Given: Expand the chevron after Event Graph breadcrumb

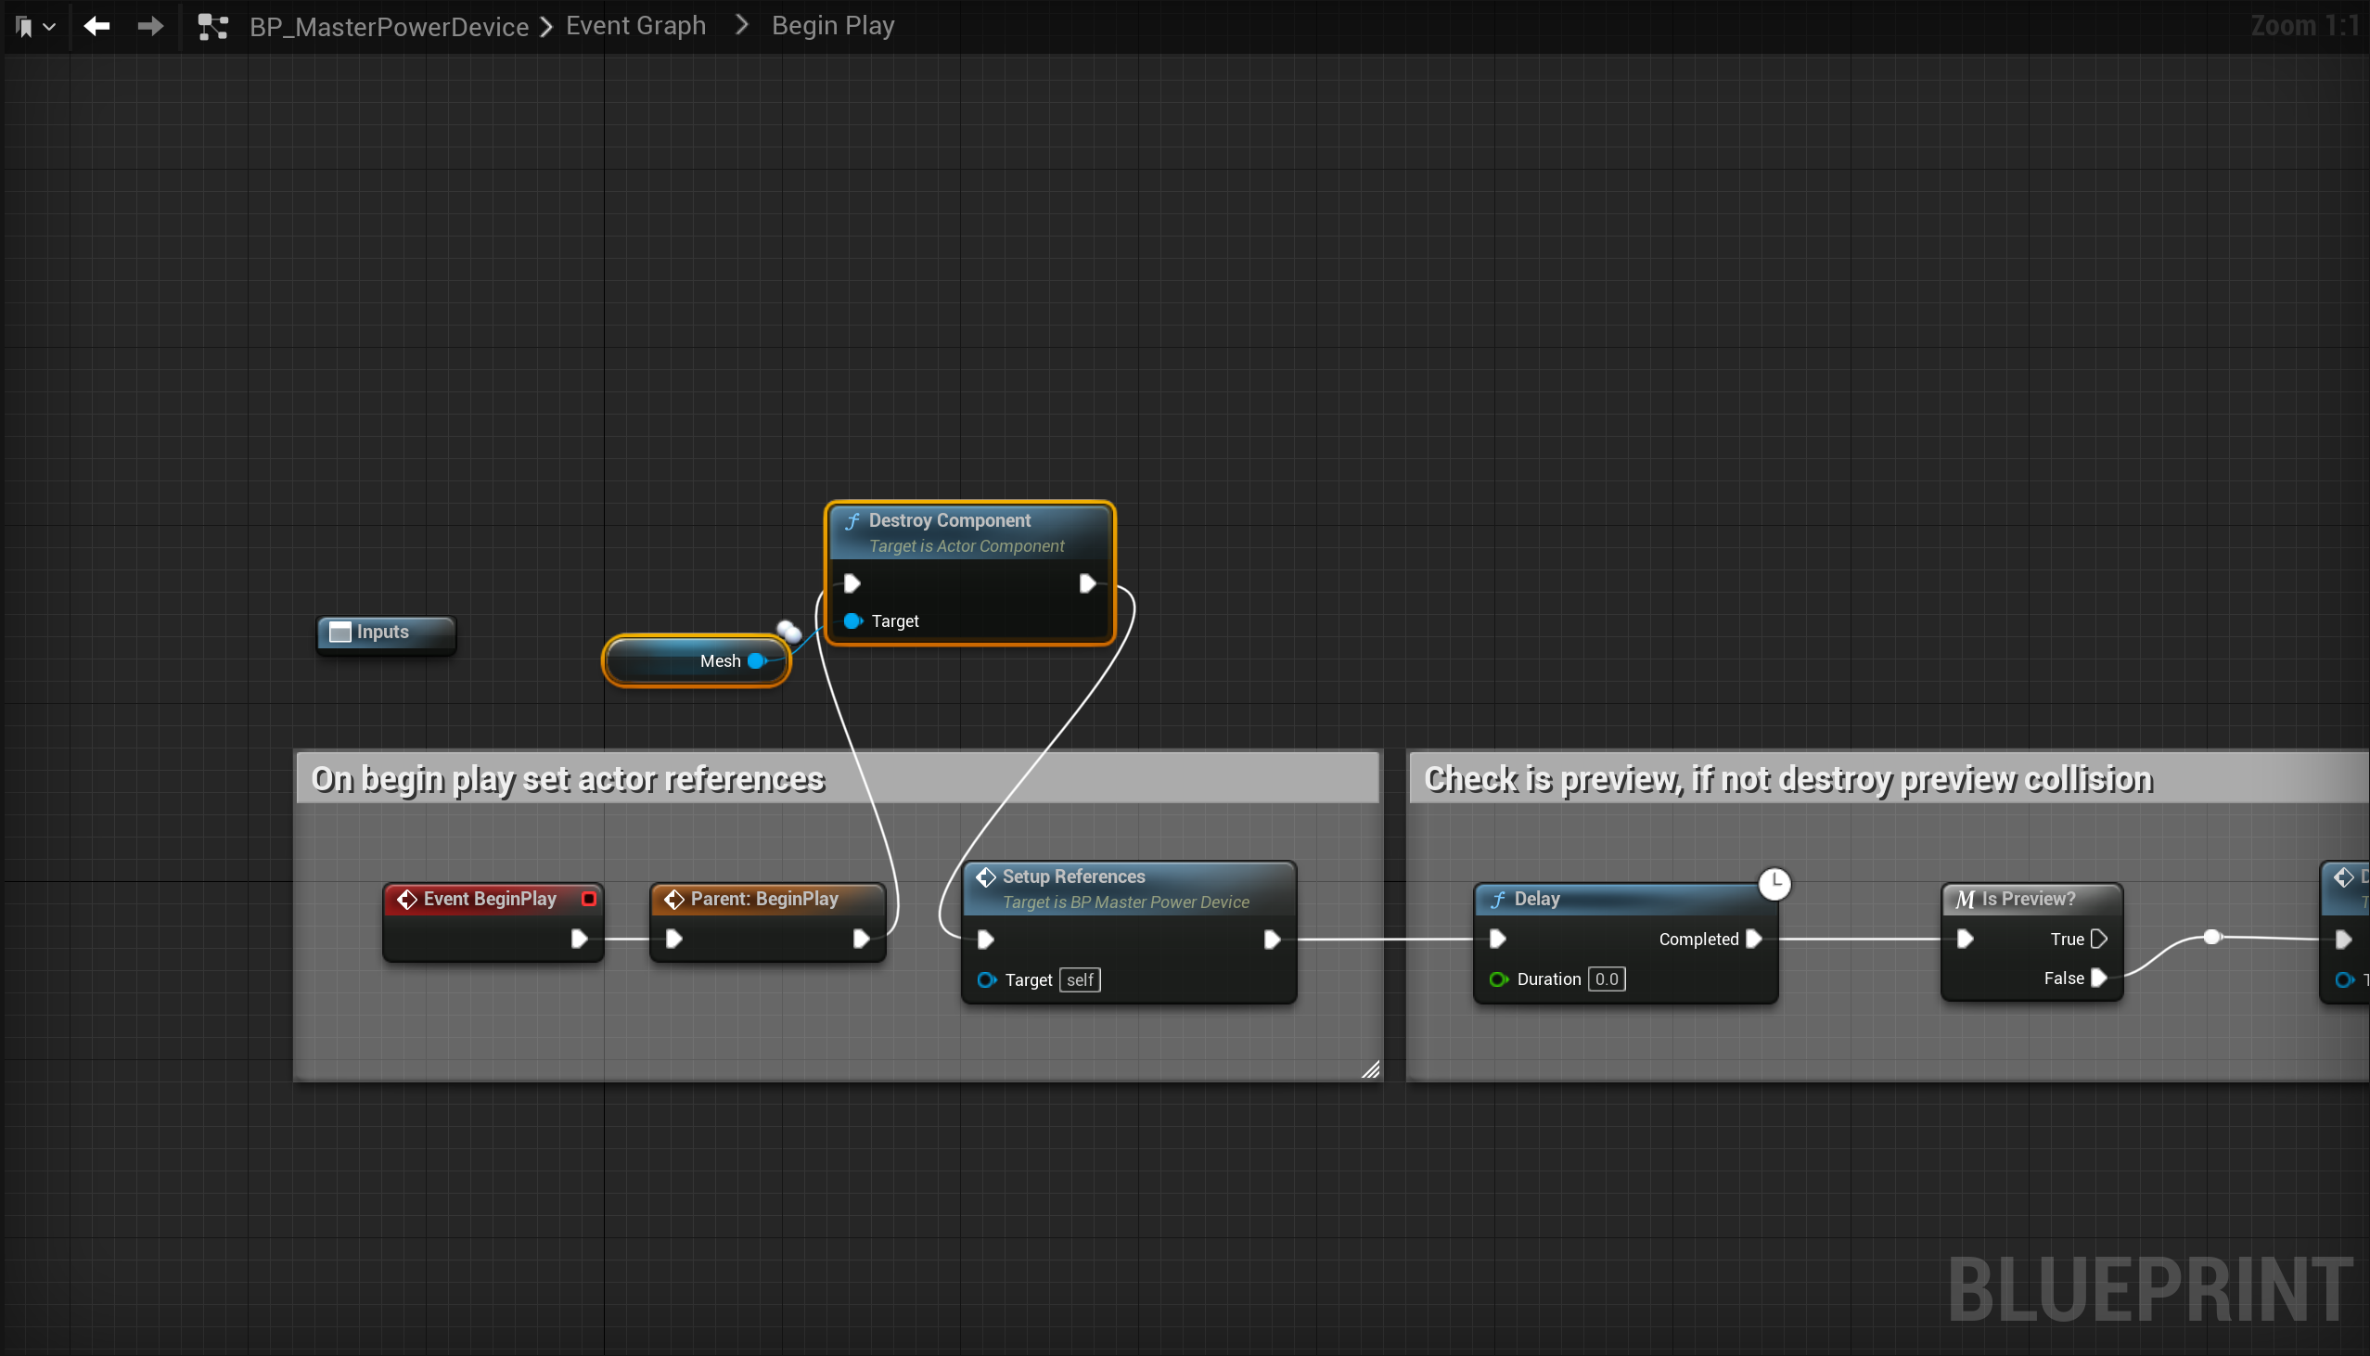Looking at the screenshot, I should pos(741,25).
